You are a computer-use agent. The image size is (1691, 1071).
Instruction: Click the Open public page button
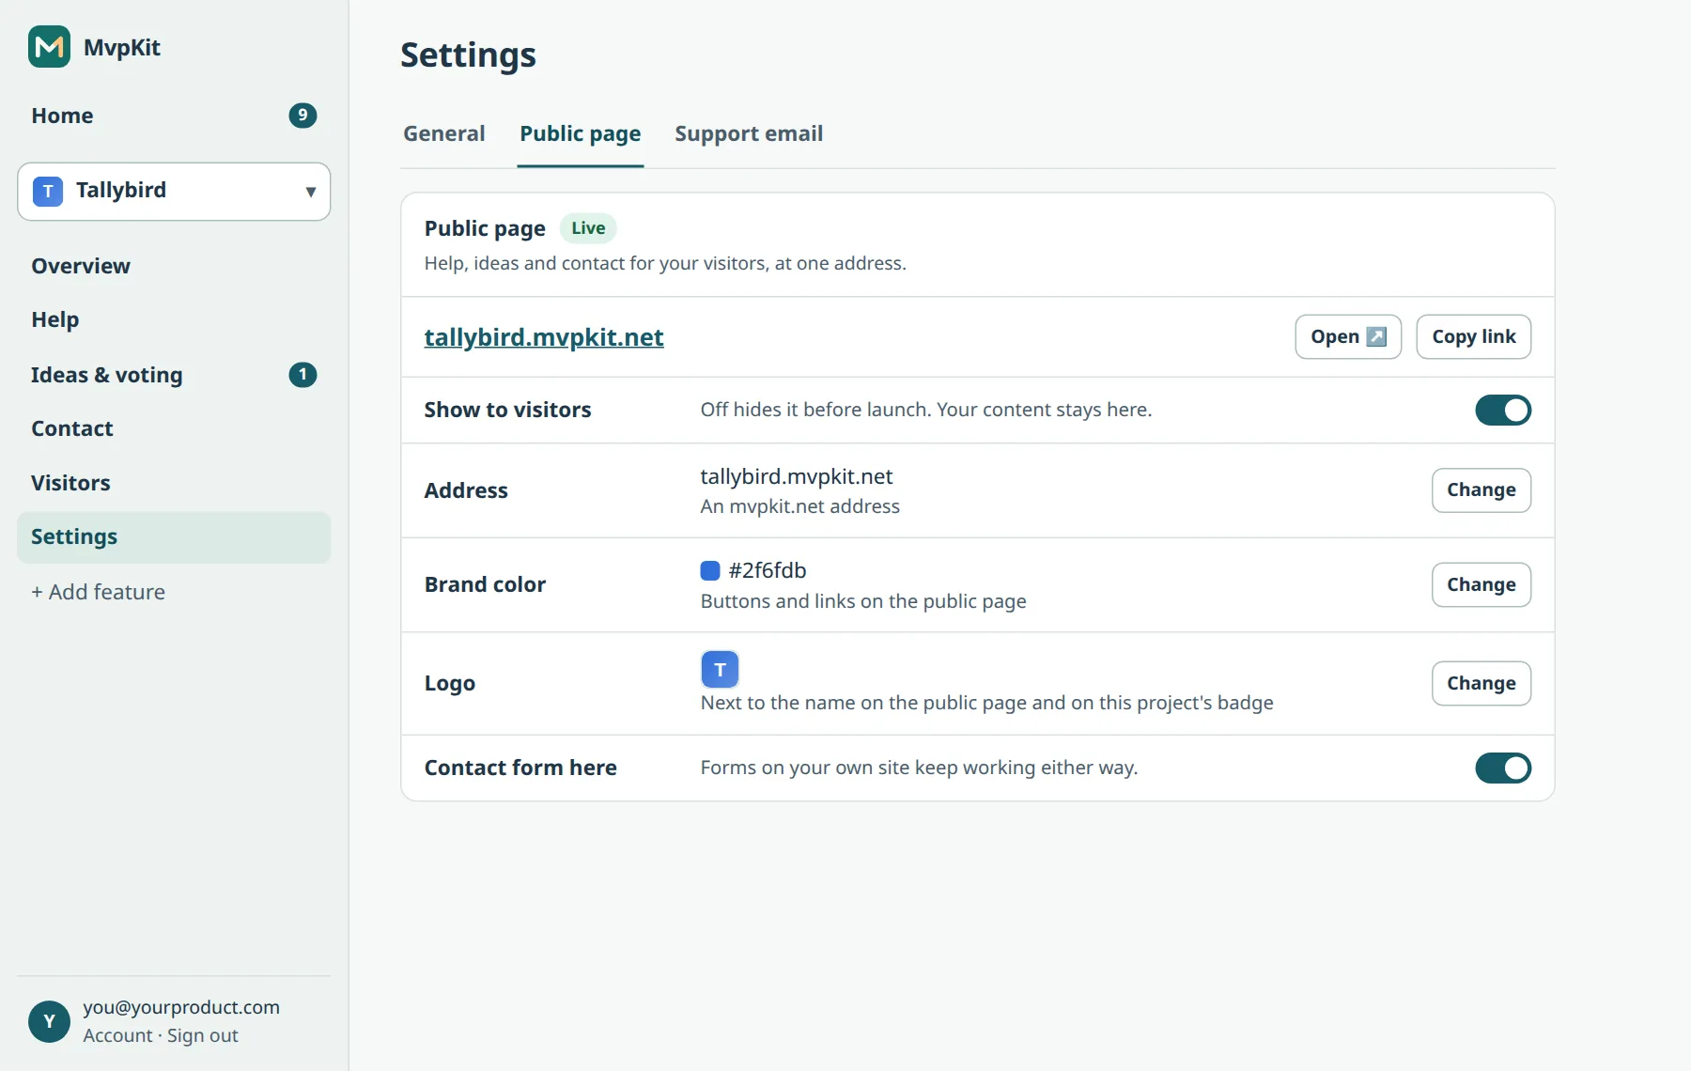pos(1348,336)
